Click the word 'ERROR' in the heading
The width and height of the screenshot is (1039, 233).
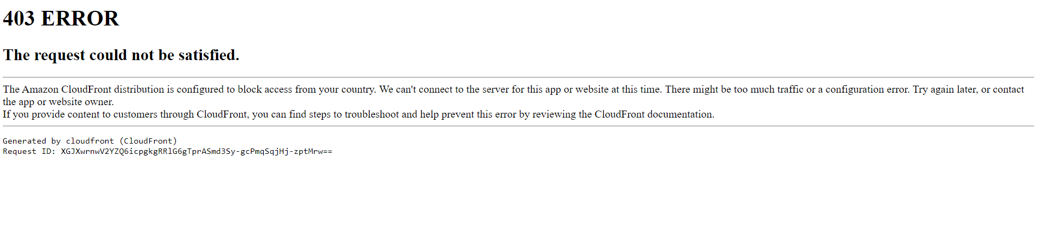point(80,18)
